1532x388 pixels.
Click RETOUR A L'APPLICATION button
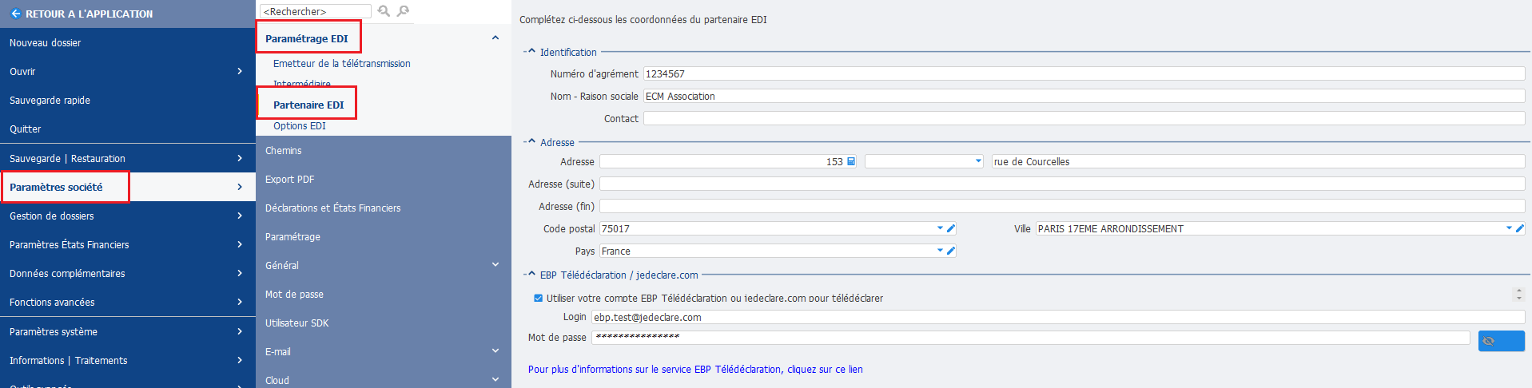click(128, 14)
